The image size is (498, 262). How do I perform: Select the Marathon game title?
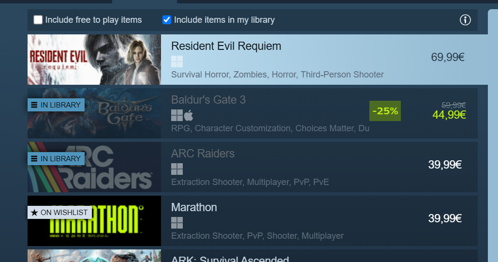coord(194,207)
